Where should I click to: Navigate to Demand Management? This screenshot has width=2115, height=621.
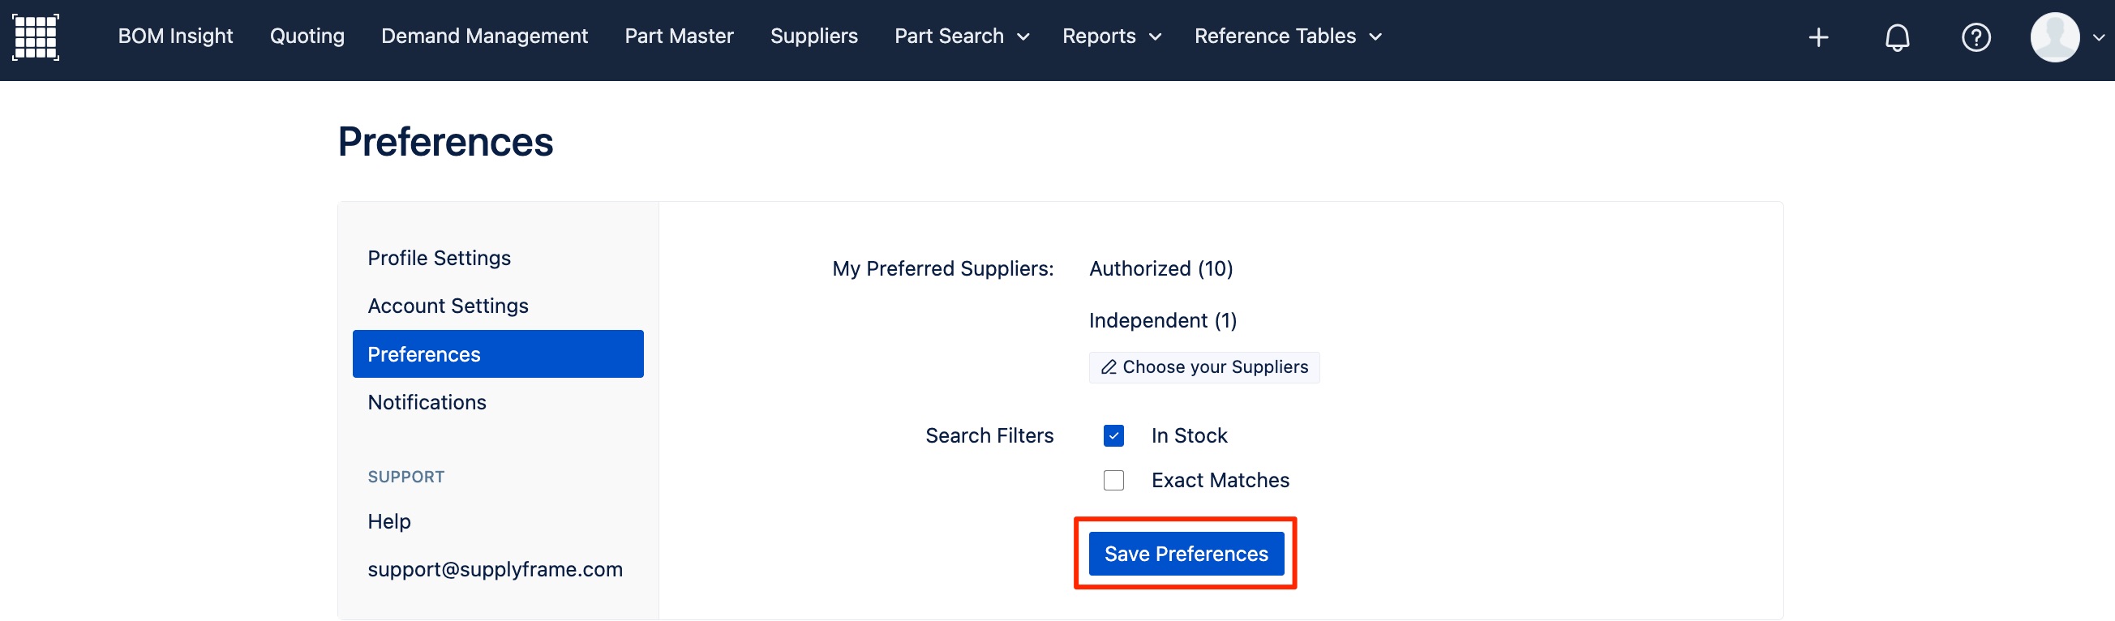[x=484, y=36]
